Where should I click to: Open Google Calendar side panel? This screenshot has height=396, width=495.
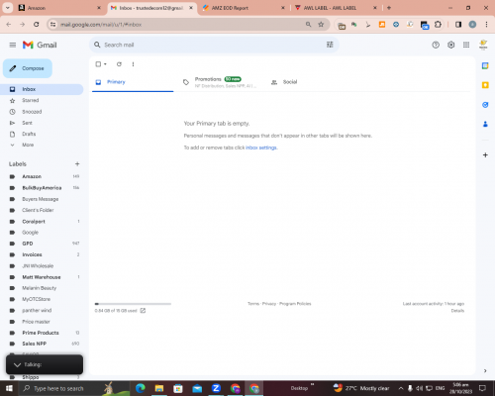[485, 65]
